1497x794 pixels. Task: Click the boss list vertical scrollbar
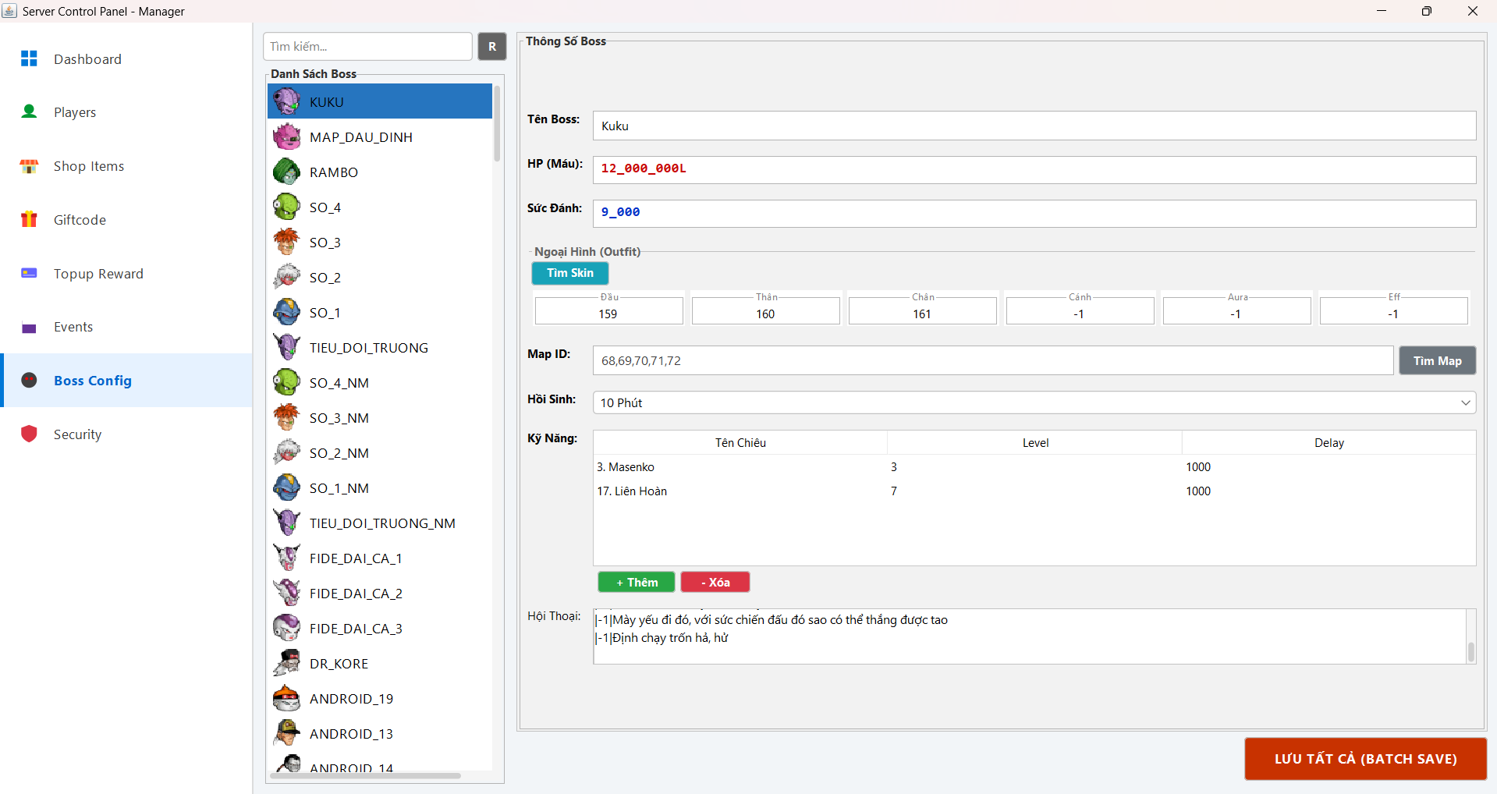pyautogui.click(x=497, y=123)
